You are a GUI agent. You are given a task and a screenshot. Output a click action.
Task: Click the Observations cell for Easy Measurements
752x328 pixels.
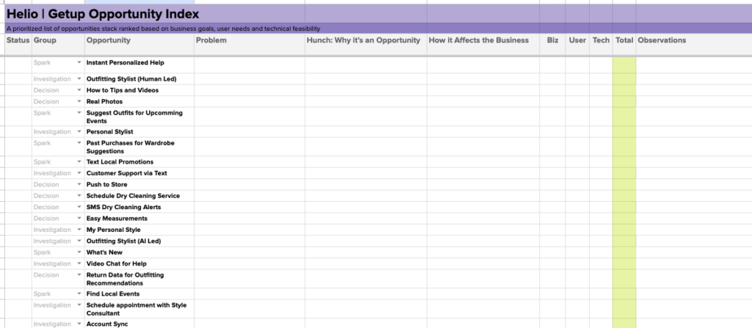pyautogui.click(x=694, y=219)
